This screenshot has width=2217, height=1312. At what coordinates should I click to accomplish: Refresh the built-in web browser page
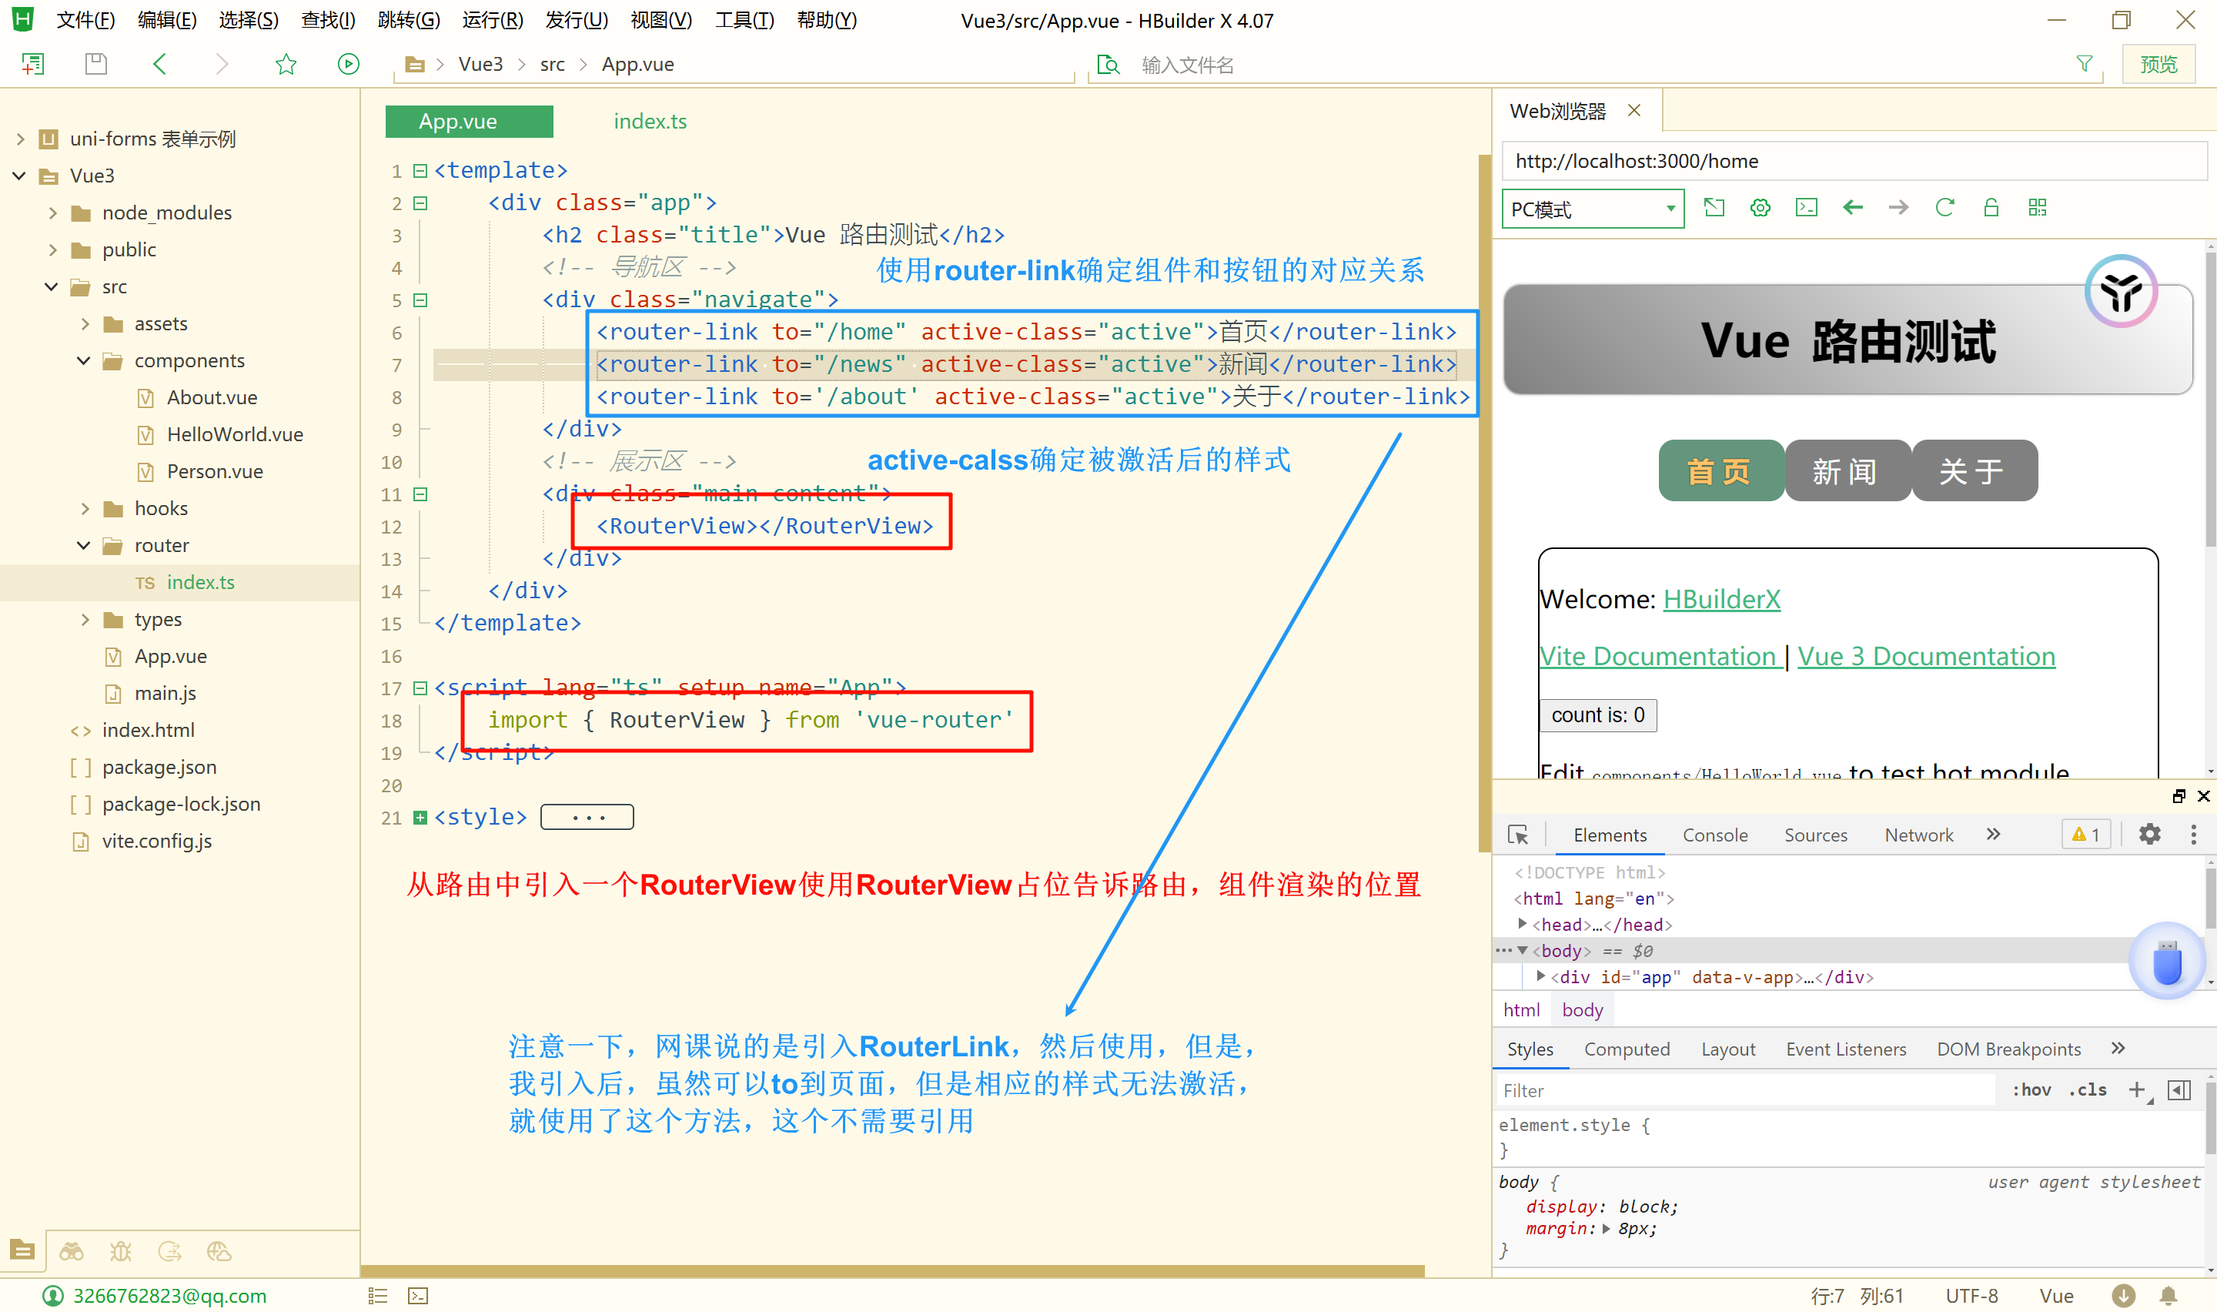[x=1944, y=208]
